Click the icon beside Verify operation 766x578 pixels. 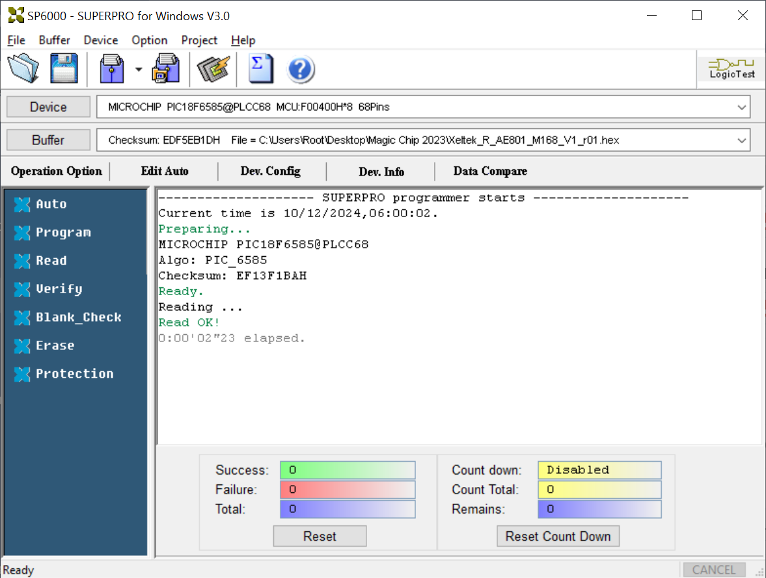[x=22, y=289]
